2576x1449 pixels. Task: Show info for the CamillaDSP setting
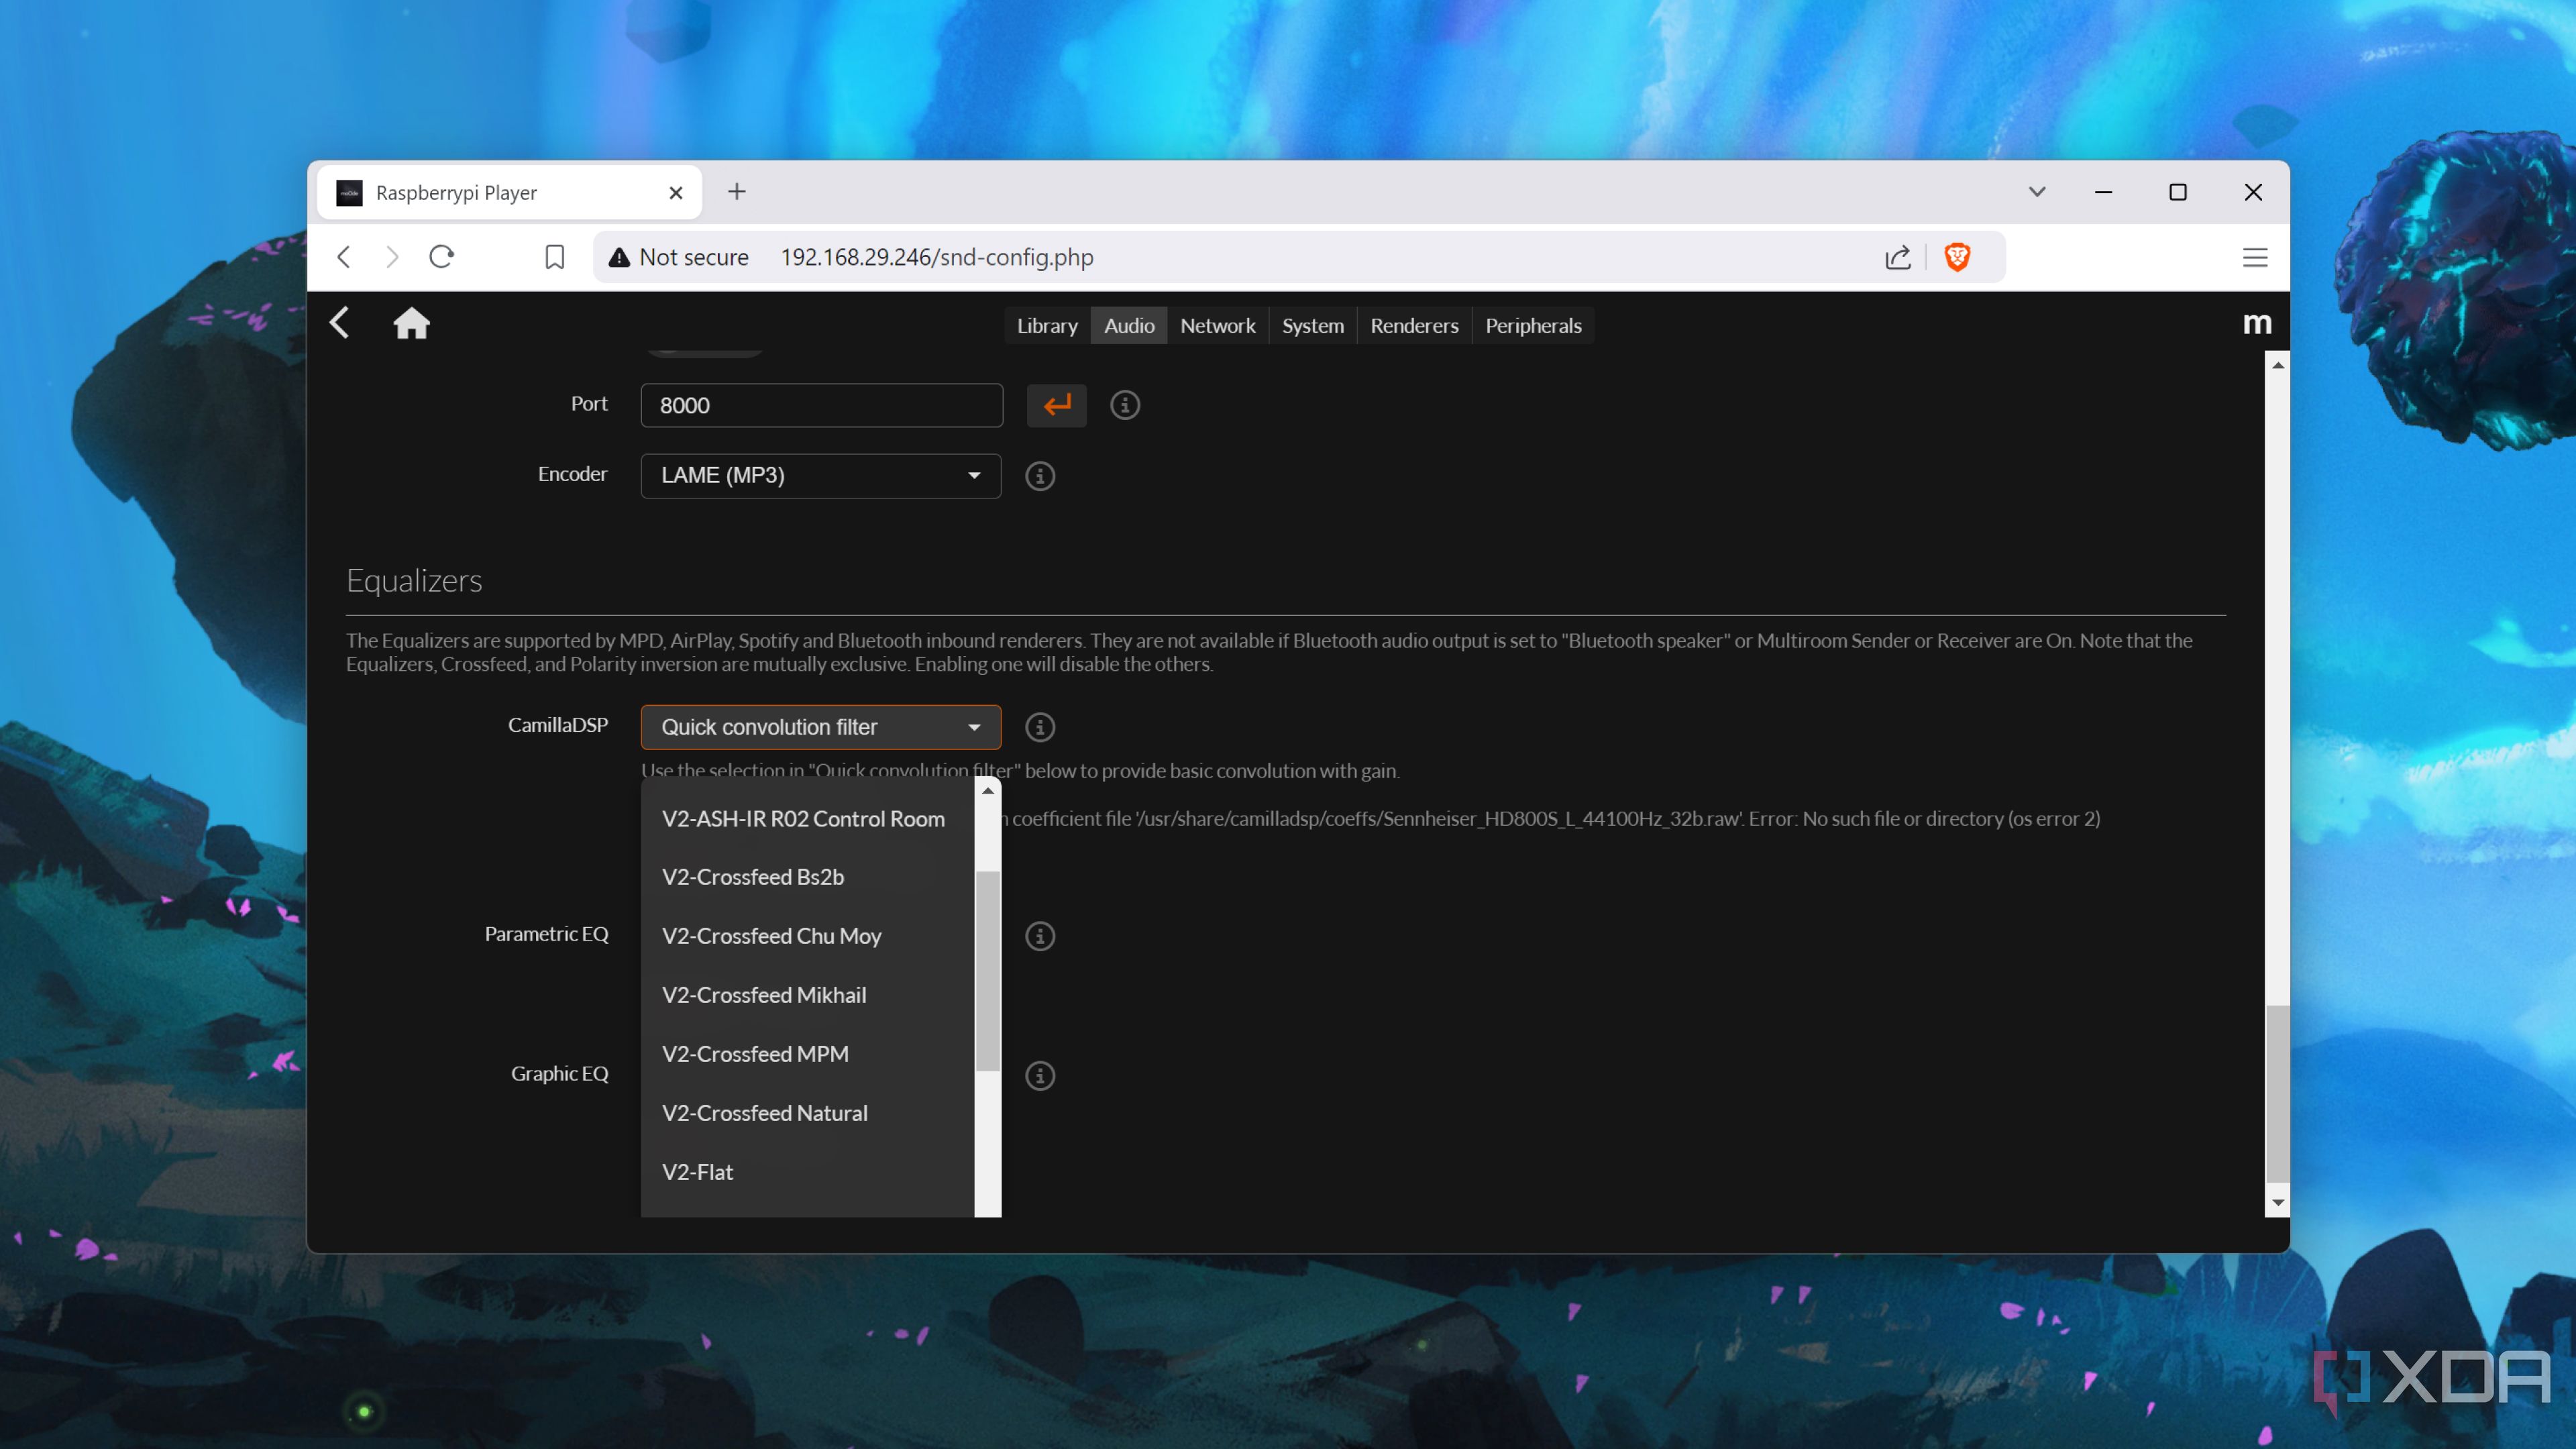(1040, 727)
